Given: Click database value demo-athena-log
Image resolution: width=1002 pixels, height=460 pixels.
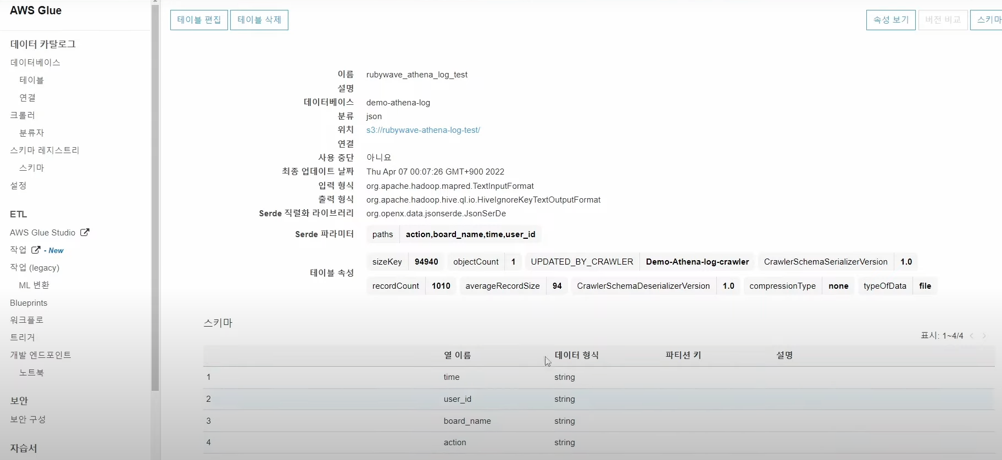Looking at the screenshot, I should tap(398, 103).
